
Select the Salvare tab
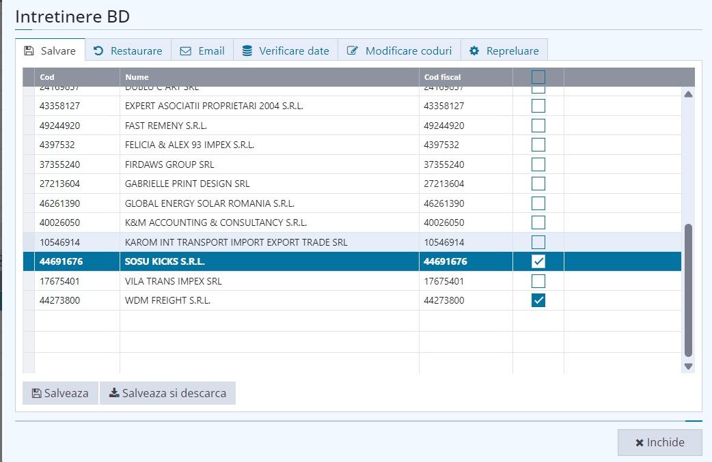[x=50, y=50]
